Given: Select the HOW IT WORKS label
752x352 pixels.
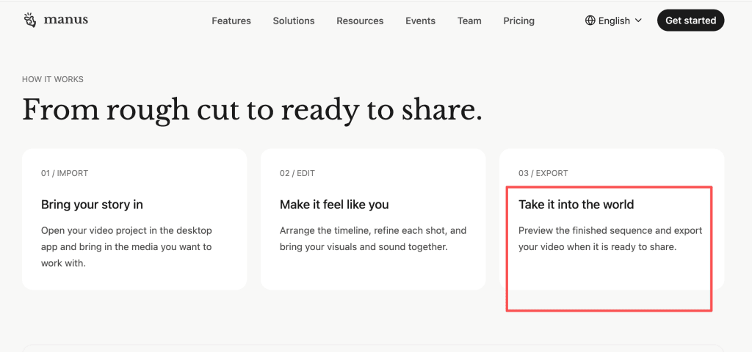Looking at the screenshot, I should (x=53, y=79).
